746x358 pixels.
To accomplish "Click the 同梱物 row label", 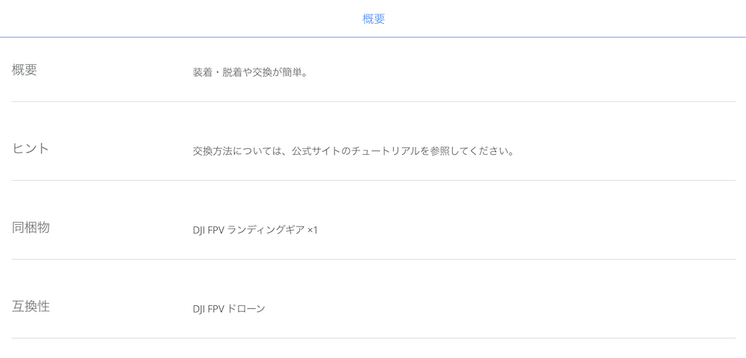I will click(x=31, y=228).
